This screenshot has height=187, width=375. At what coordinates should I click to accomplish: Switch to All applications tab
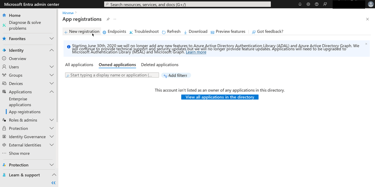click(79, 65)
